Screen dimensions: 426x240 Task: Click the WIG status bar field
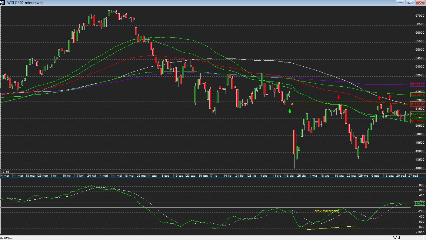396,238
